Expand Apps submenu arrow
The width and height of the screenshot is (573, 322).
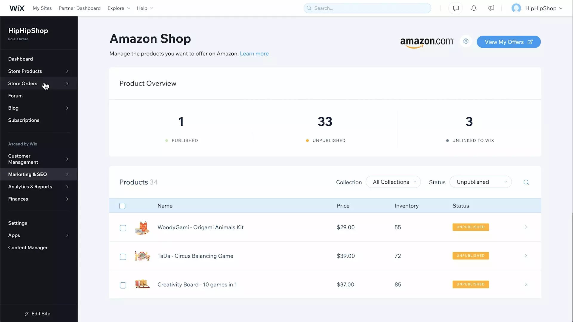(67, 236)
